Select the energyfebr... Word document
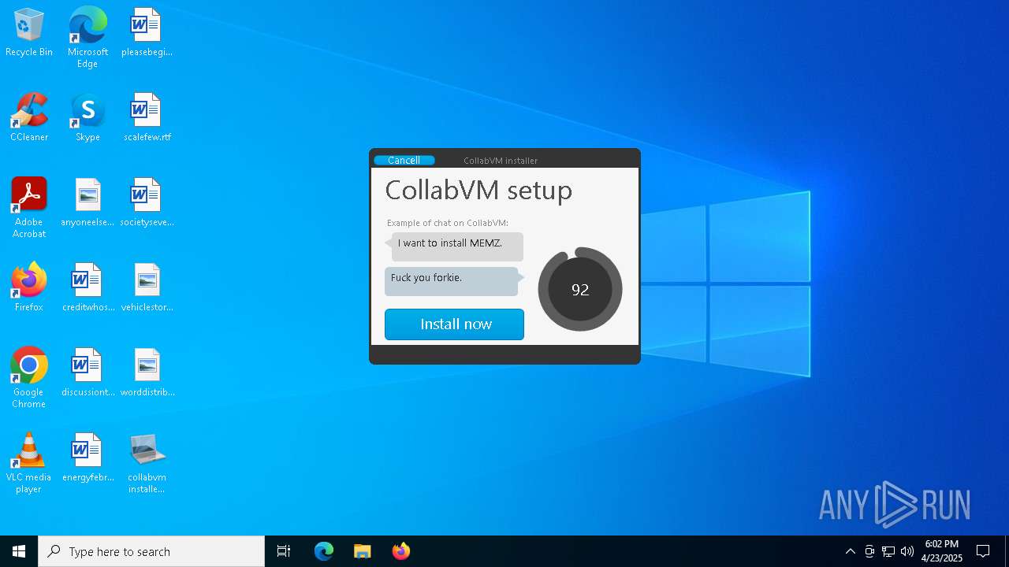Viewport: 1009px width, 567px height. [87, 458]
